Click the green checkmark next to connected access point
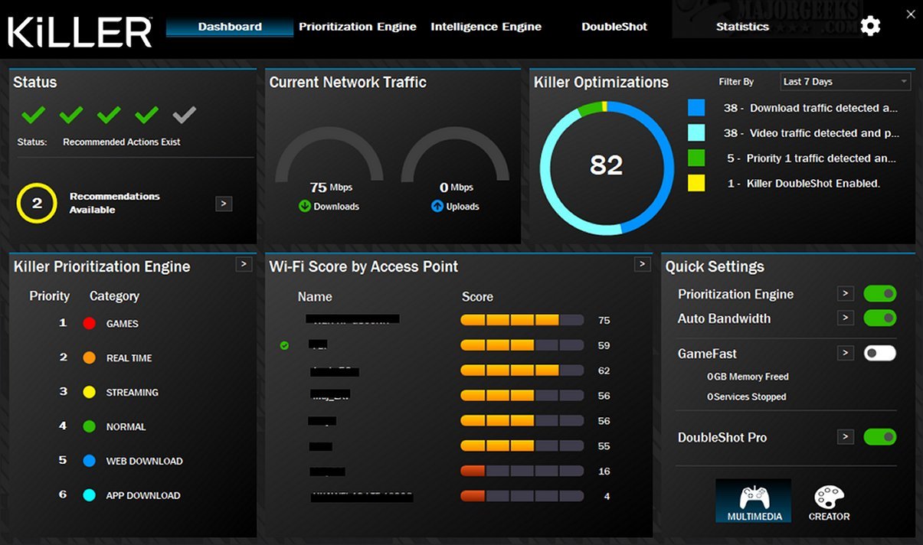The height and width of the screenshot is (545, 923). (x=284, y=345)
